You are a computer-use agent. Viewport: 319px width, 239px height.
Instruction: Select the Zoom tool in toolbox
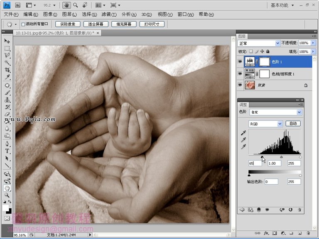coord(7,195)
